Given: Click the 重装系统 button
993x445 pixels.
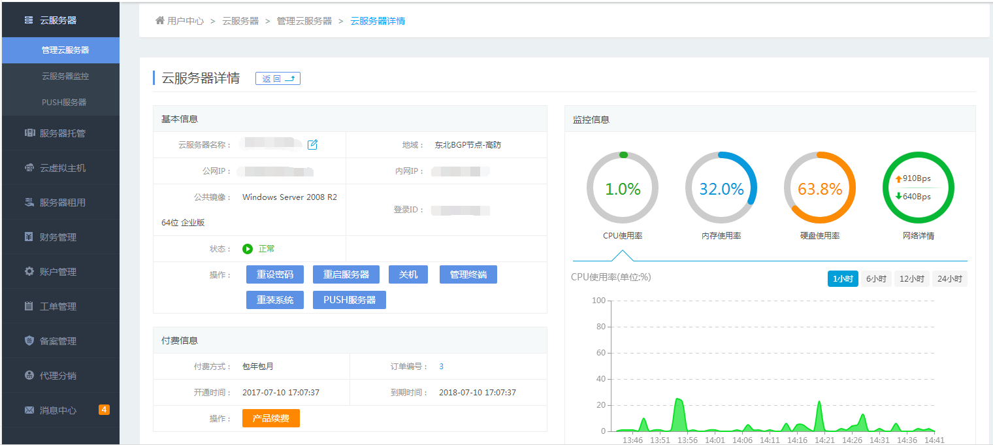Looking at the screenshot, I should (275, 300).
